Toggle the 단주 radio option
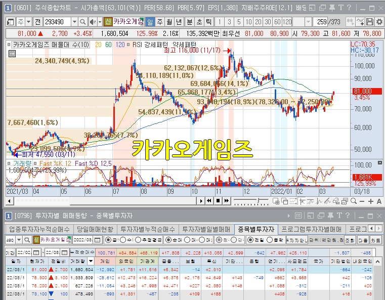 pyautogui.click(x=234, y=240)
